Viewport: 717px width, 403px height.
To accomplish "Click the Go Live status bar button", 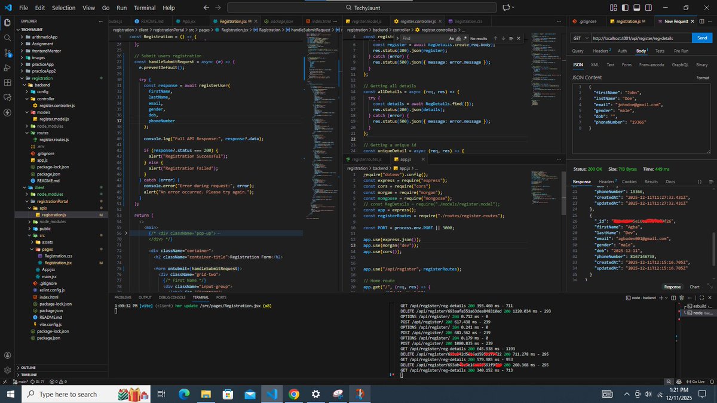I will tap(697, 381).
